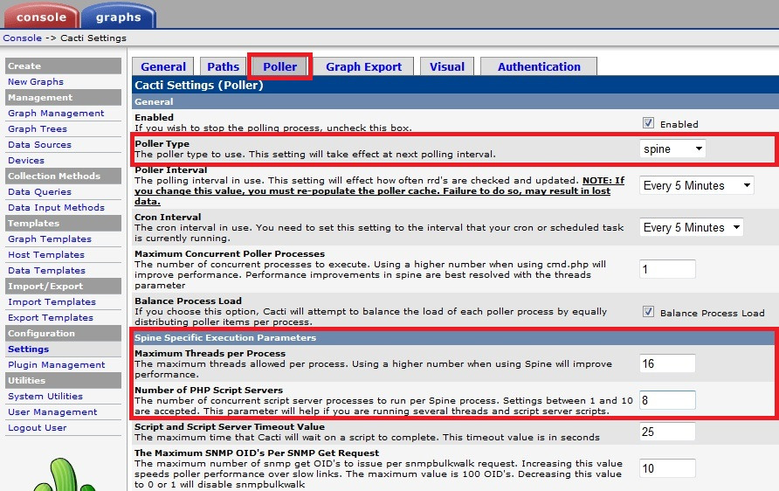Open Graph Trees in the sidebar

click(38, 128)
